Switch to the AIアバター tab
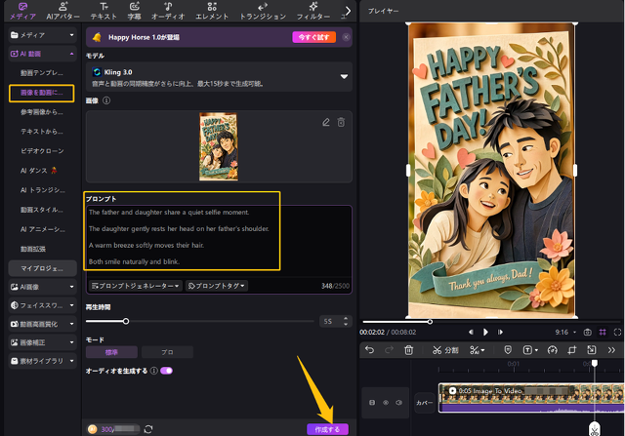Image resolution: width=625 pixels, height=436 pixels. (x=62, y=11)
